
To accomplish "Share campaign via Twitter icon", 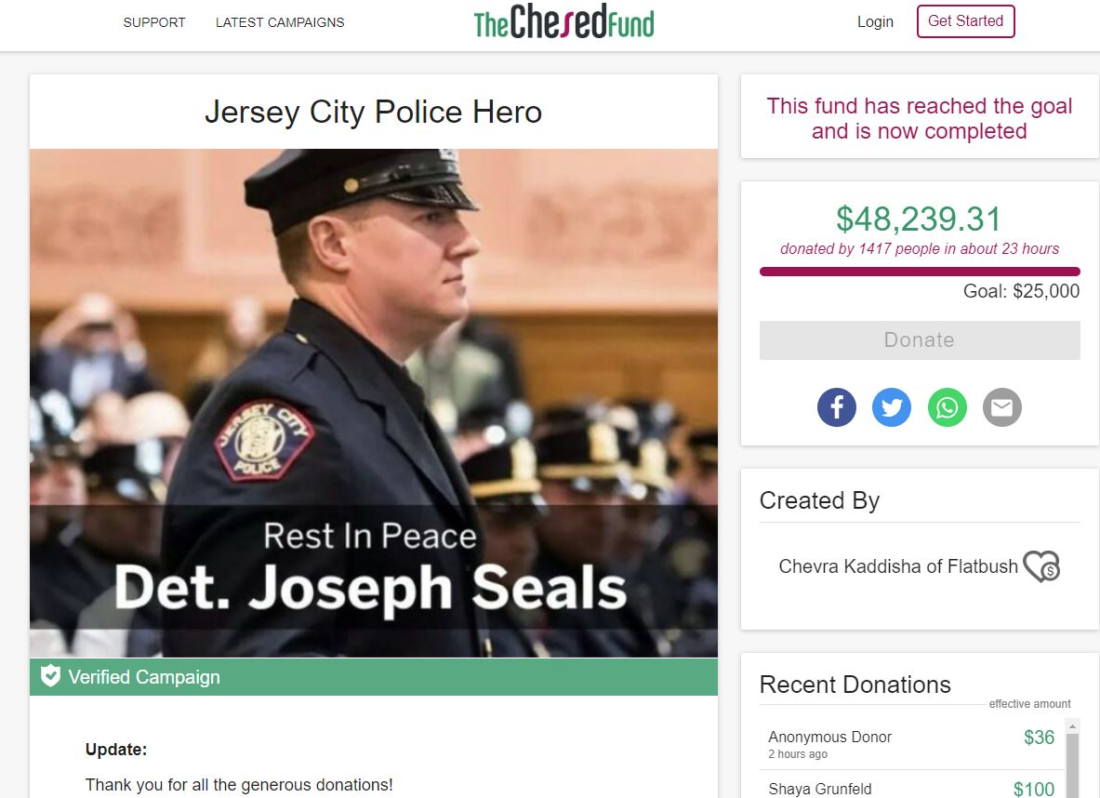I will click(x=892, y=407).
